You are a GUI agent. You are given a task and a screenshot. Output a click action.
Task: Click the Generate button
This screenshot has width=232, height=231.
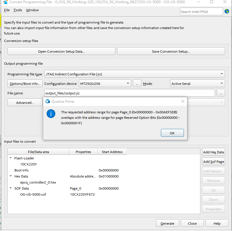coord(168,223)
